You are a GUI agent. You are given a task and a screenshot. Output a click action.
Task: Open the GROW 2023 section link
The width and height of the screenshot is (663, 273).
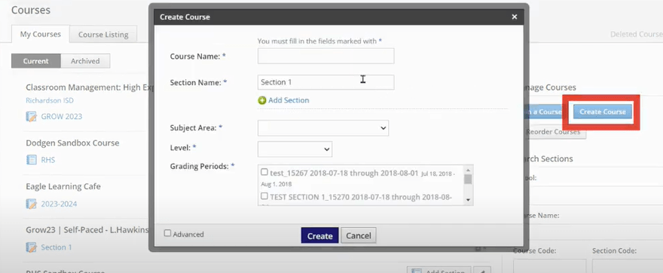[x=61, y=116]
